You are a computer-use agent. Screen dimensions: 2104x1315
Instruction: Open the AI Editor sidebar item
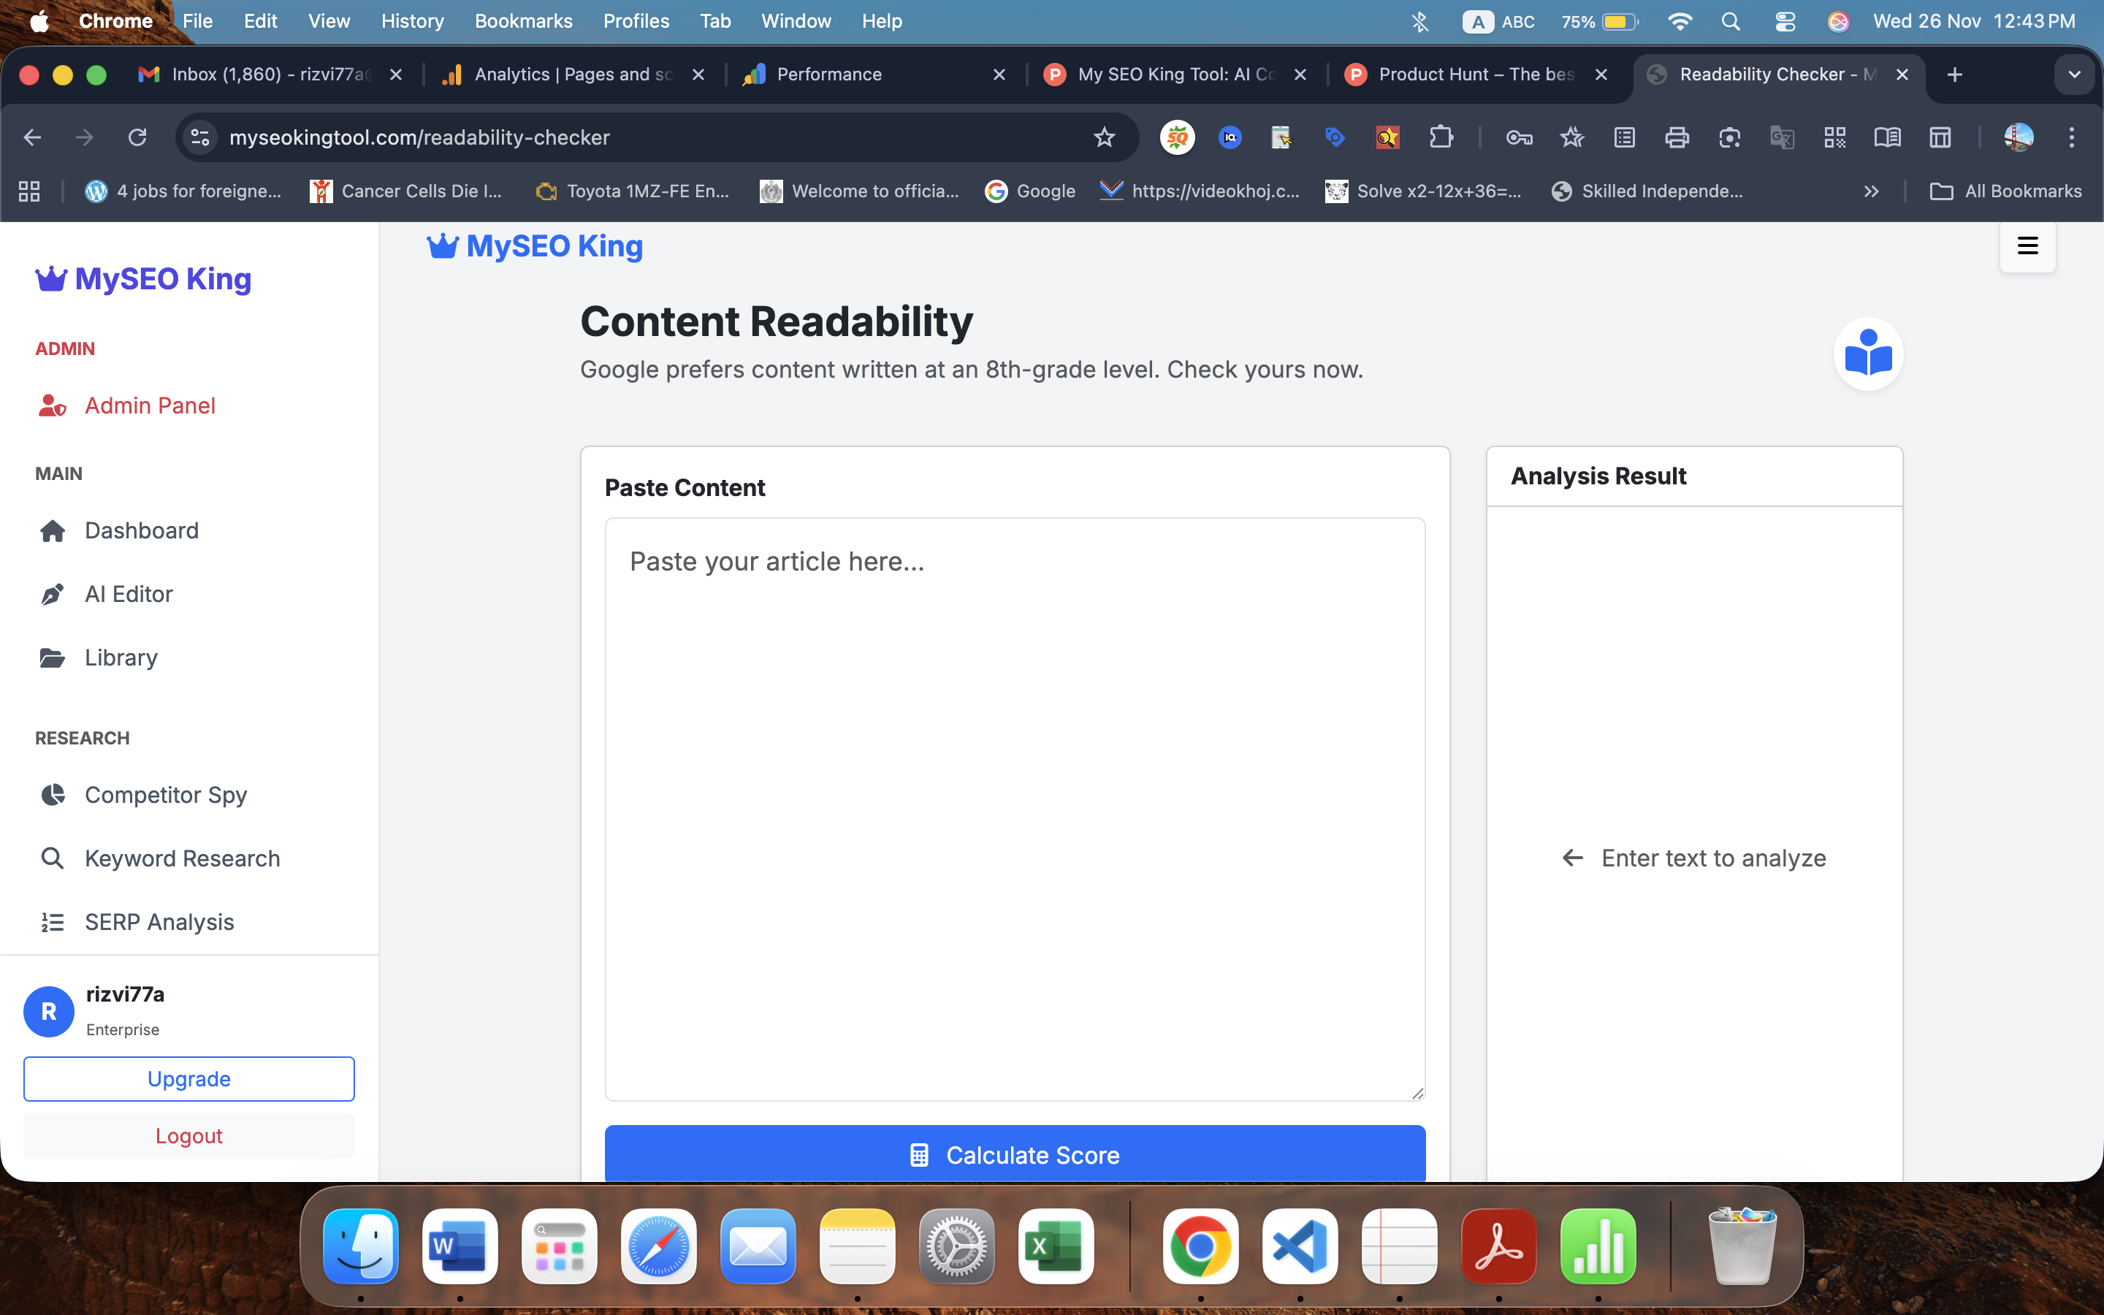pos(128,594)
